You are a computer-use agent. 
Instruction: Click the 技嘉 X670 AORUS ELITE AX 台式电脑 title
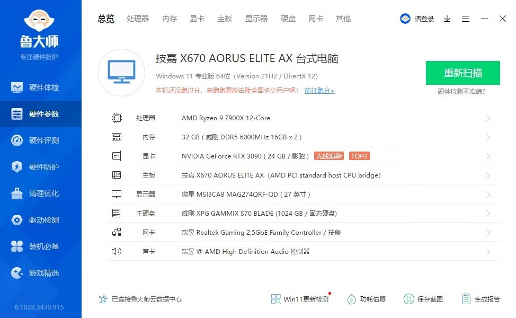247,58
